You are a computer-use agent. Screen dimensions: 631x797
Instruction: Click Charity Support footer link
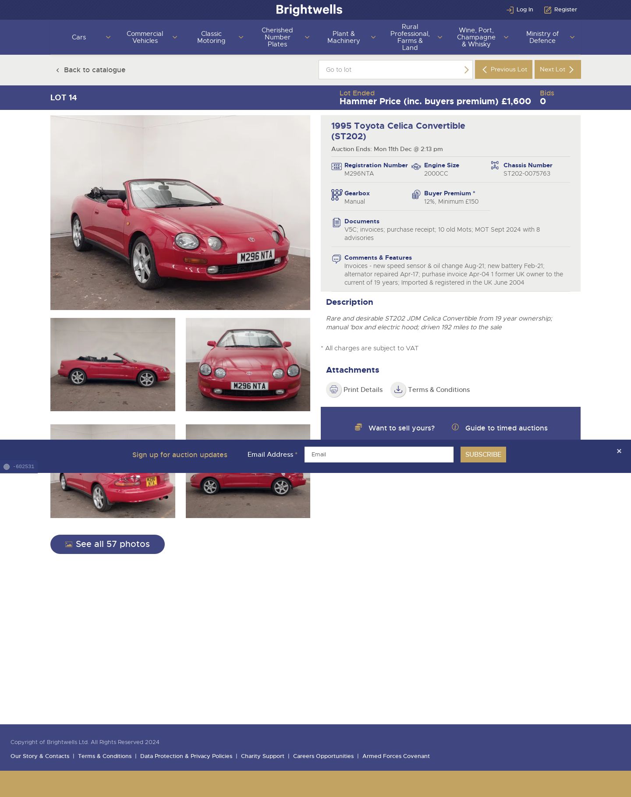click(262, 756)
